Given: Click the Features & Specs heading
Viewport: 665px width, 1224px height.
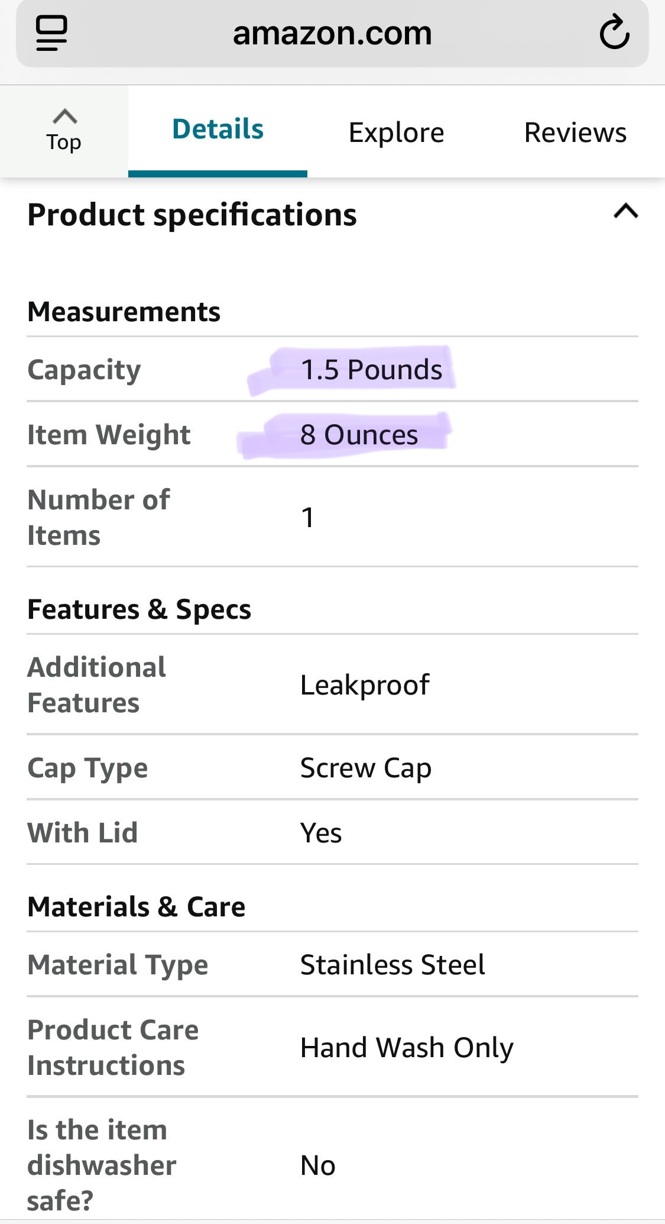Looking at the screenshot, I should (x=139, y=609).
